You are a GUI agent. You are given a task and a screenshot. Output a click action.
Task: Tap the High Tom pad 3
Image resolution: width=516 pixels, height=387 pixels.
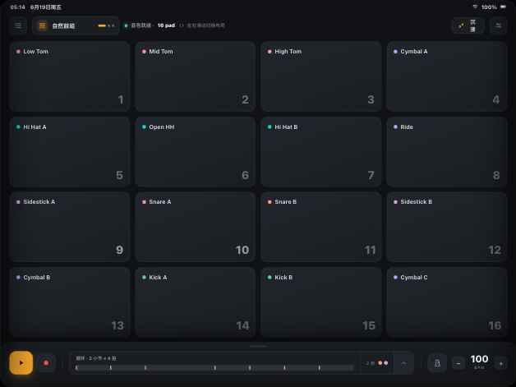pos(321,76)
